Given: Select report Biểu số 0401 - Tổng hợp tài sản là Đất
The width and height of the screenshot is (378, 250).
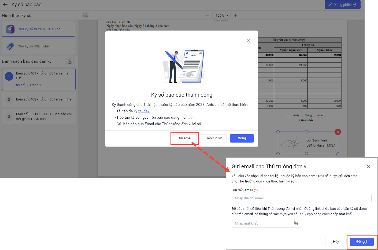Looking at the screenshot, I should point(39,79).
